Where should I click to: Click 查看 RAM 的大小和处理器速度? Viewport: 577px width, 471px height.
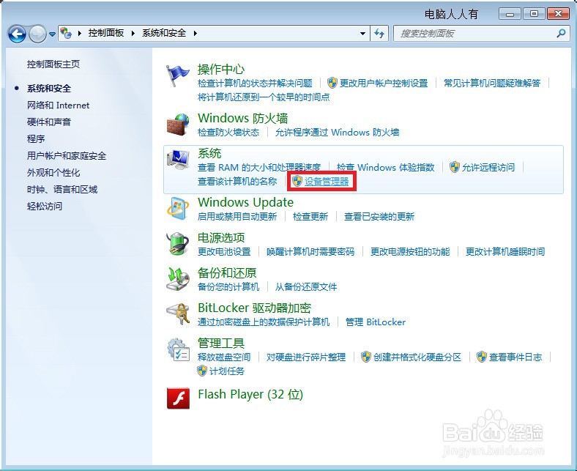point(259,167)
